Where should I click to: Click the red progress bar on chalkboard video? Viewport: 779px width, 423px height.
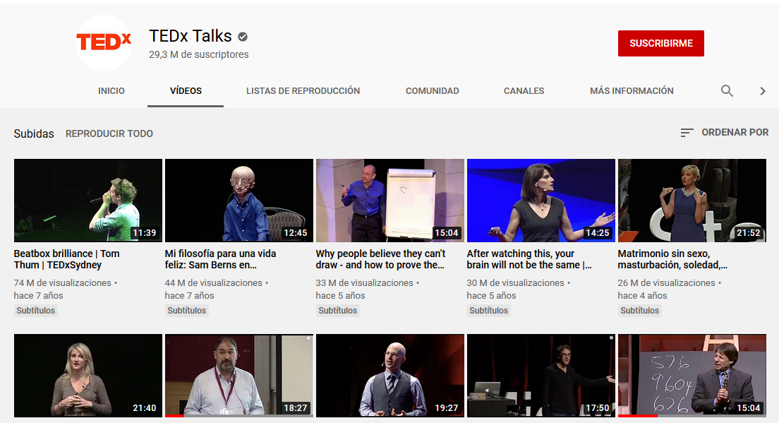[x=638, y=415]
